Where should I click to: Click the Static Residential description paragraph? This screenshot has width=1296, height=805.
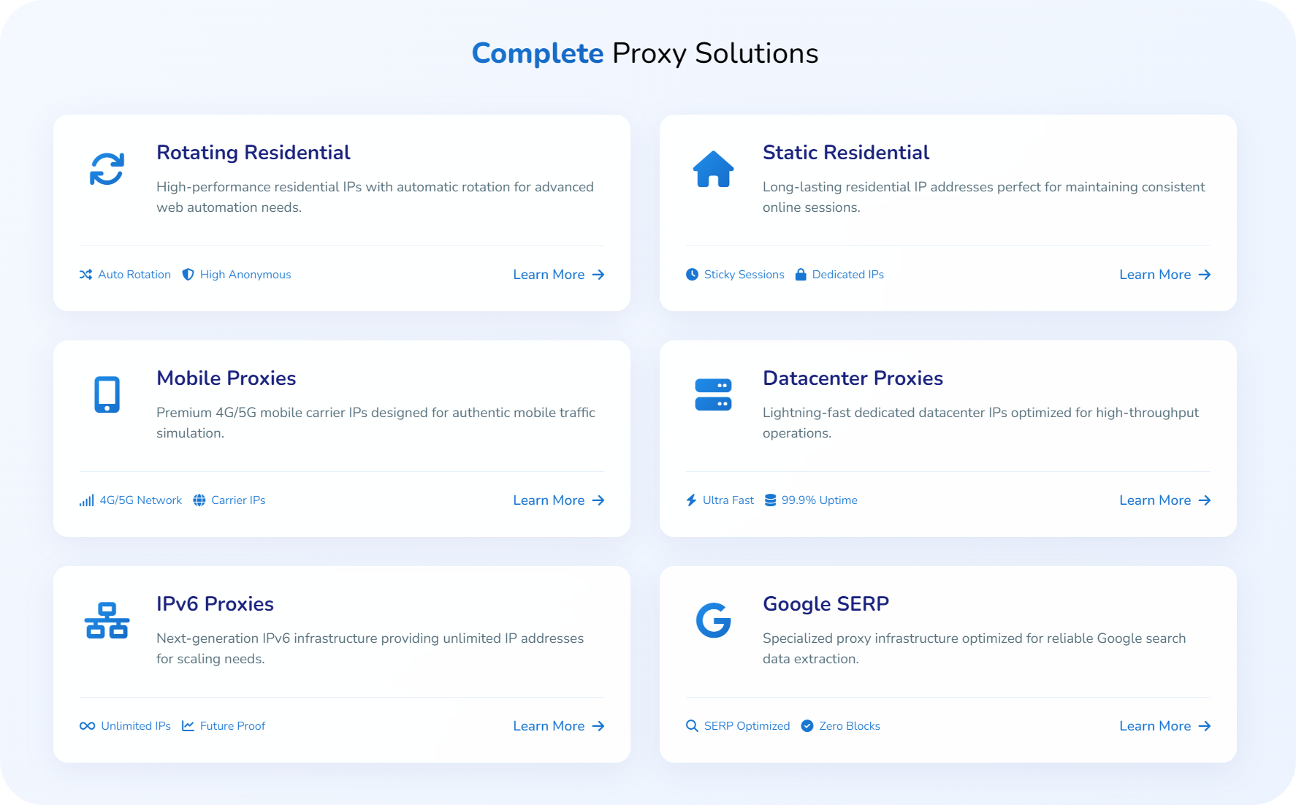coord(984,197)
